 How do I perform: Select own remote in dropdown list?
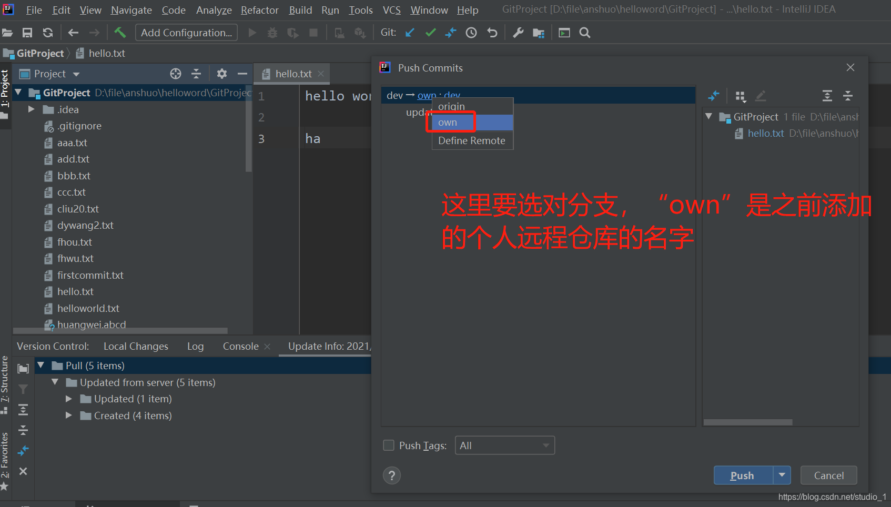pyautogui.click(x=472, y=123)
